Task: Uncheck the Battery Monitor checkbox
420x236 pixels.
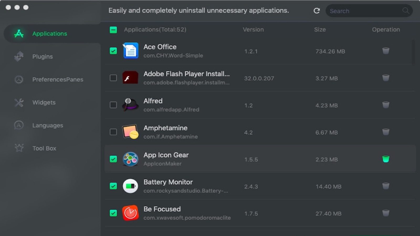Action: (113, 186)
